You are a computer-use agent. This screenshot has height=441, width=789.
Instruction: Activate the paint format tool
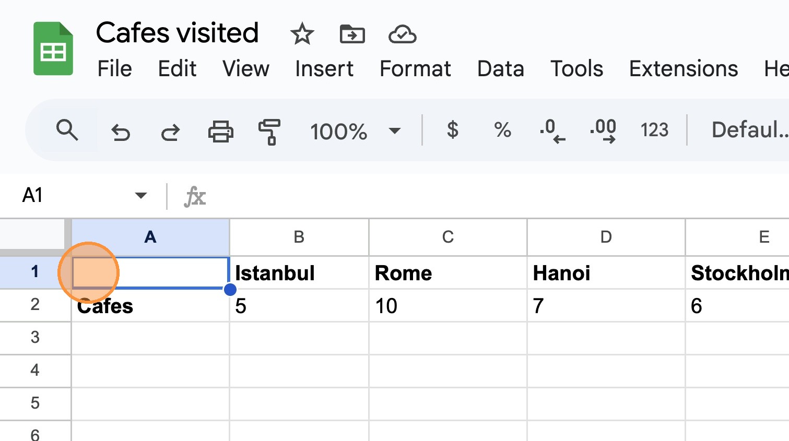tap(269, 131)
